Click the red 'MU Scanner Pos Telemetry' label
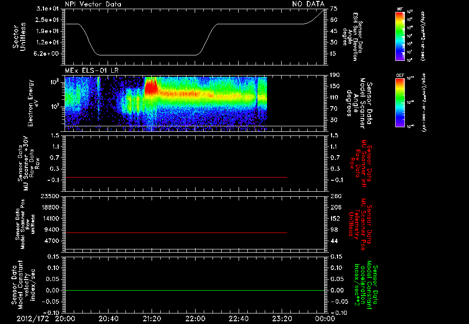The width and height of the screenshot is (469, 324). [360, 224]
